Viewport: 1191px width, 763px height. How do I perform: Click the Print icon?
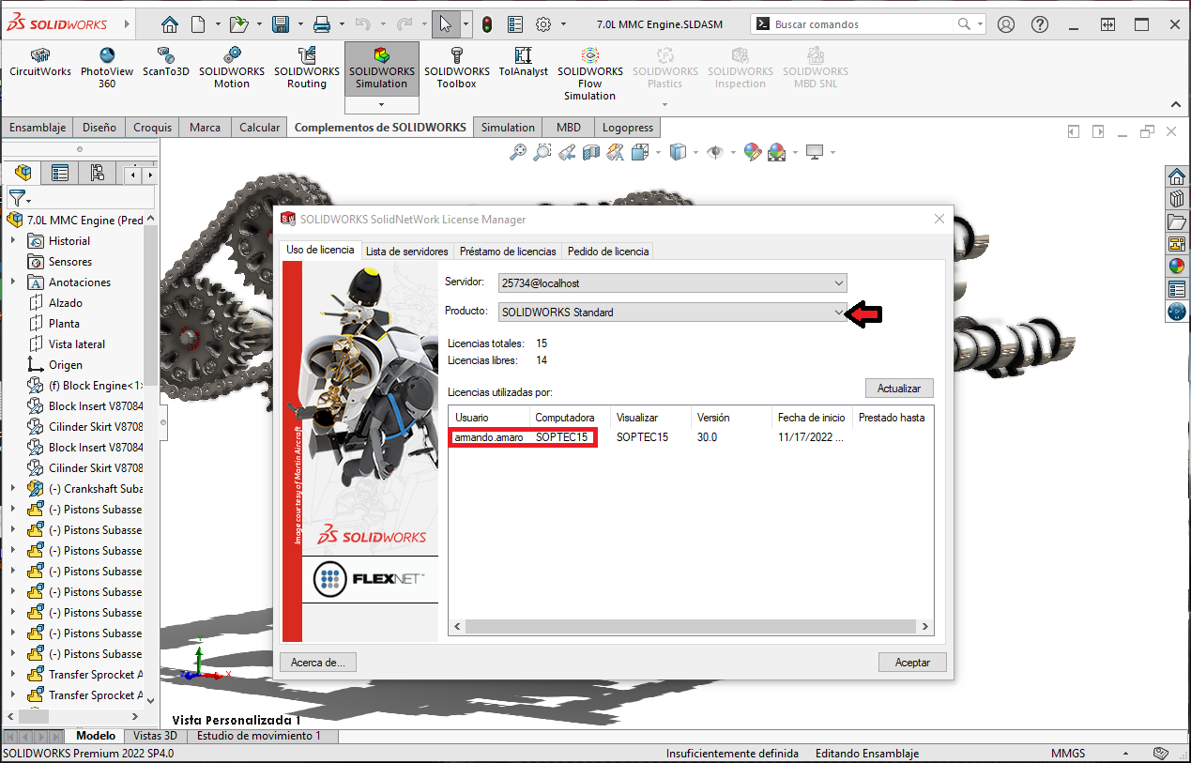(322, 24)
